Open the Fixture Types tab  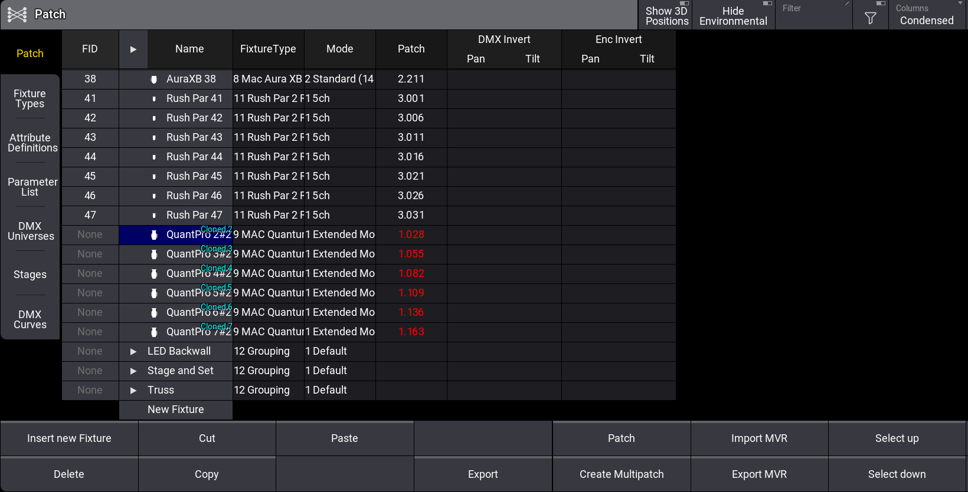click(30, 98)
